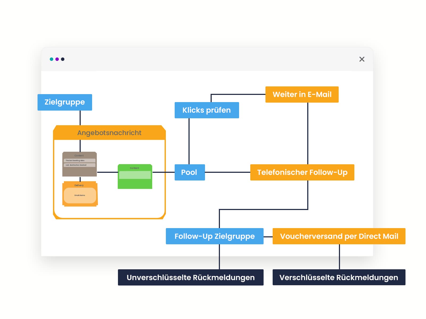Close the window with the X icon
Viewport: 426px width, 319px height.
click(x=362, y=59)
